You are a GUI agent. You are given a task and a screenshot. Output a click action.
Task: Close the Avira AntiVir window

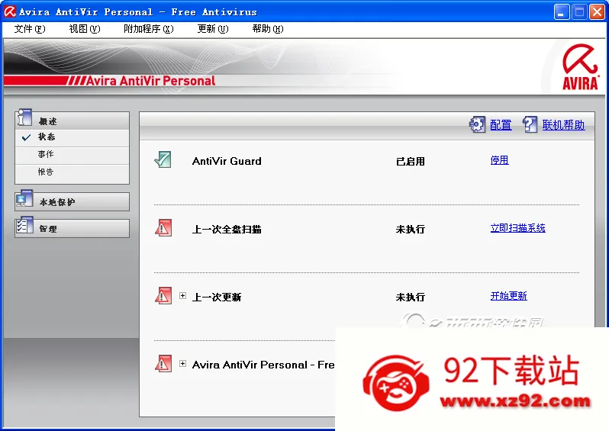tap(597, 12)
